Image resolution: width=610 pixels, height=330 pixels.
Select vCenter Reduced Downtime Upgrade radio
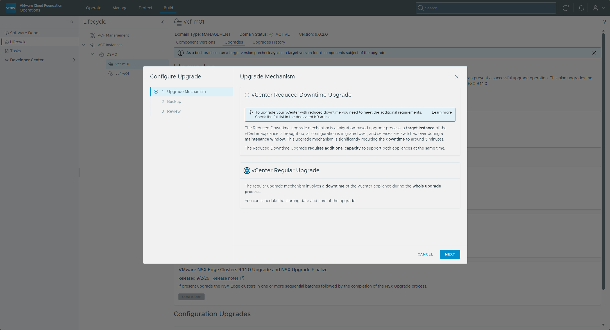tap(247, 95)
